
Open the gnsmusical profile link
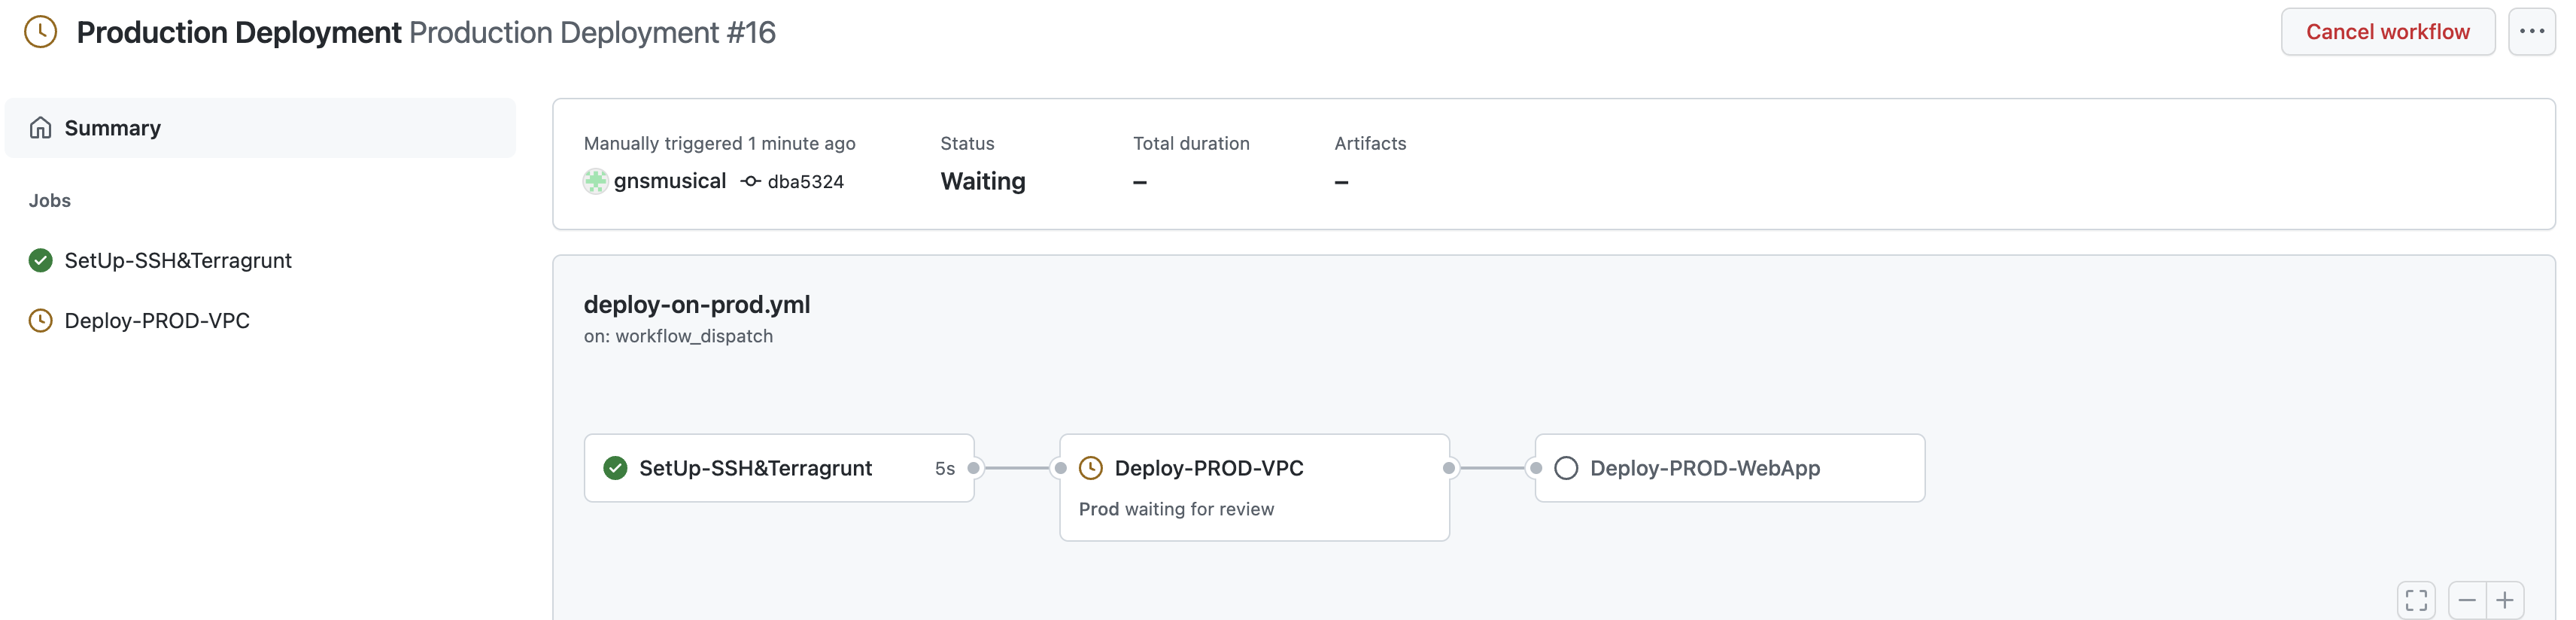(669, 181)
